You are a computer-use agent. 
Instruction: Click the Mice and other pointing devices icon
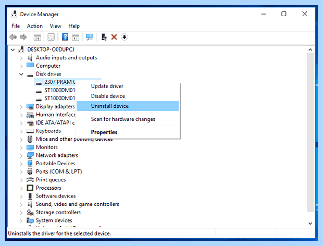[30, 139]
